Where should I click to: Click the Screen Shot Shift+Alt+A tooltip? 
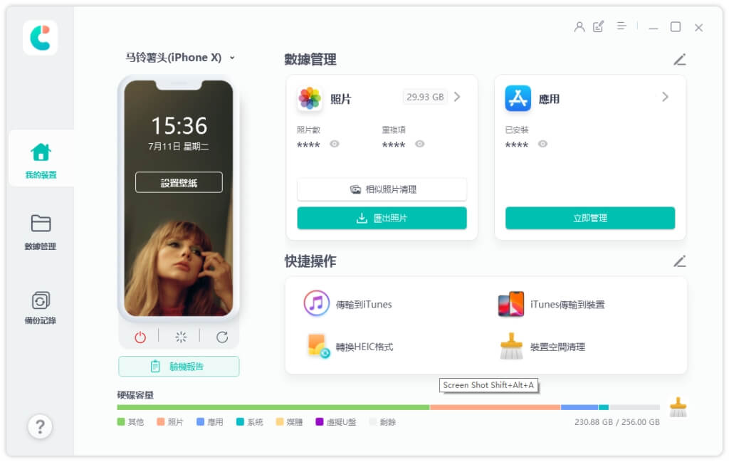point(488,385)
